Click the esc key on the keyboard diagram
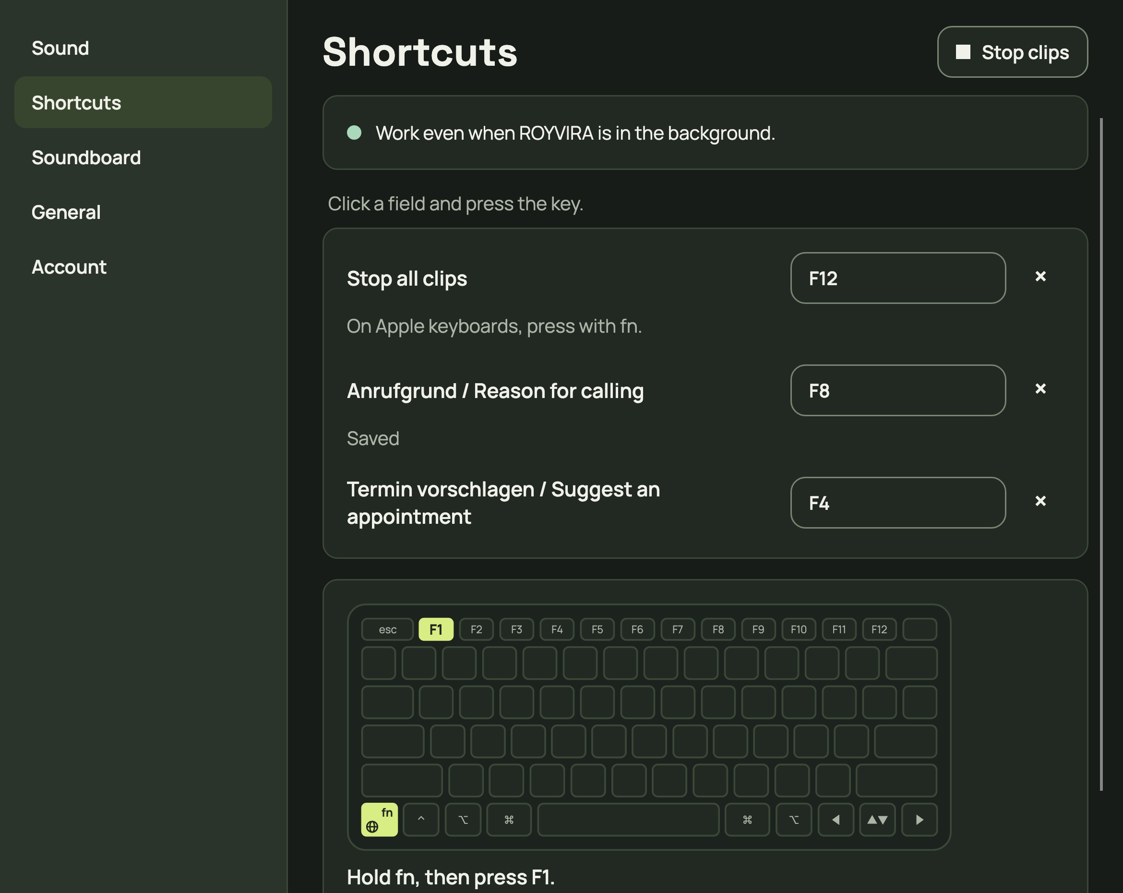Image resolution: width=1123 pixels, height=893 pixels. (387, 629)
